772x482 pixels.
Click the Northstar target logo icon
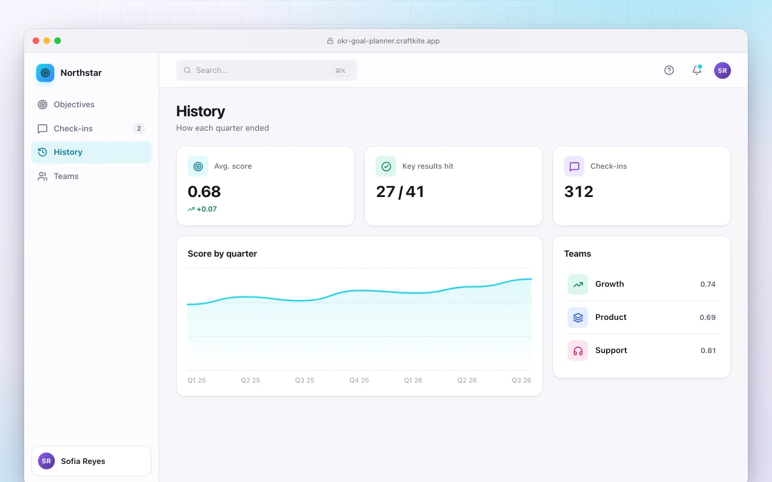click(45, 73)
